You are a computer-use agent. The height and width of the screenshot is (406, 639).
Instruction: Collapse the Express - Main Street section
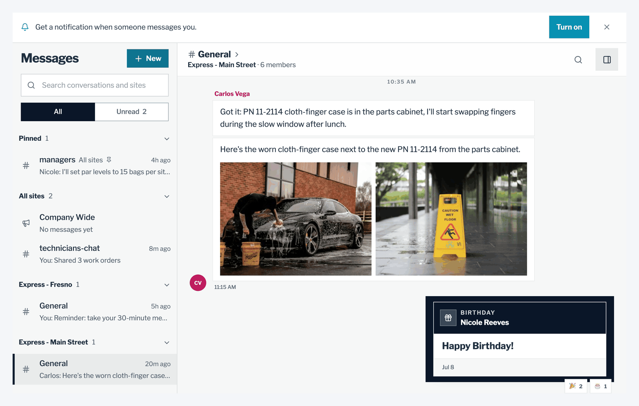[x=167, y=343]
